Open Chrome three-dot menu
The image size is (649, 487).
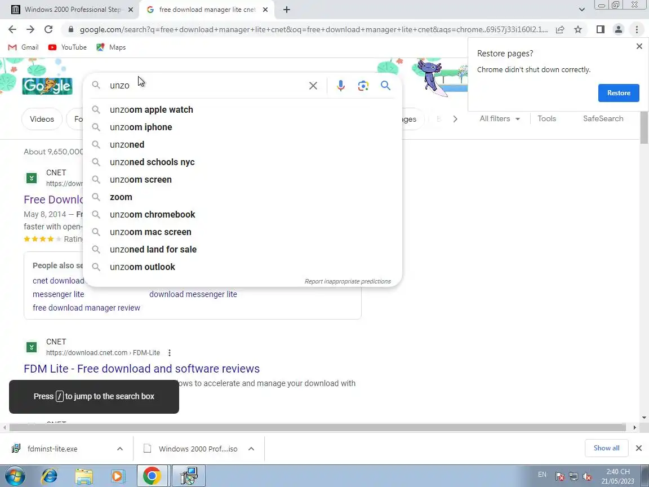tap(637, 29)
